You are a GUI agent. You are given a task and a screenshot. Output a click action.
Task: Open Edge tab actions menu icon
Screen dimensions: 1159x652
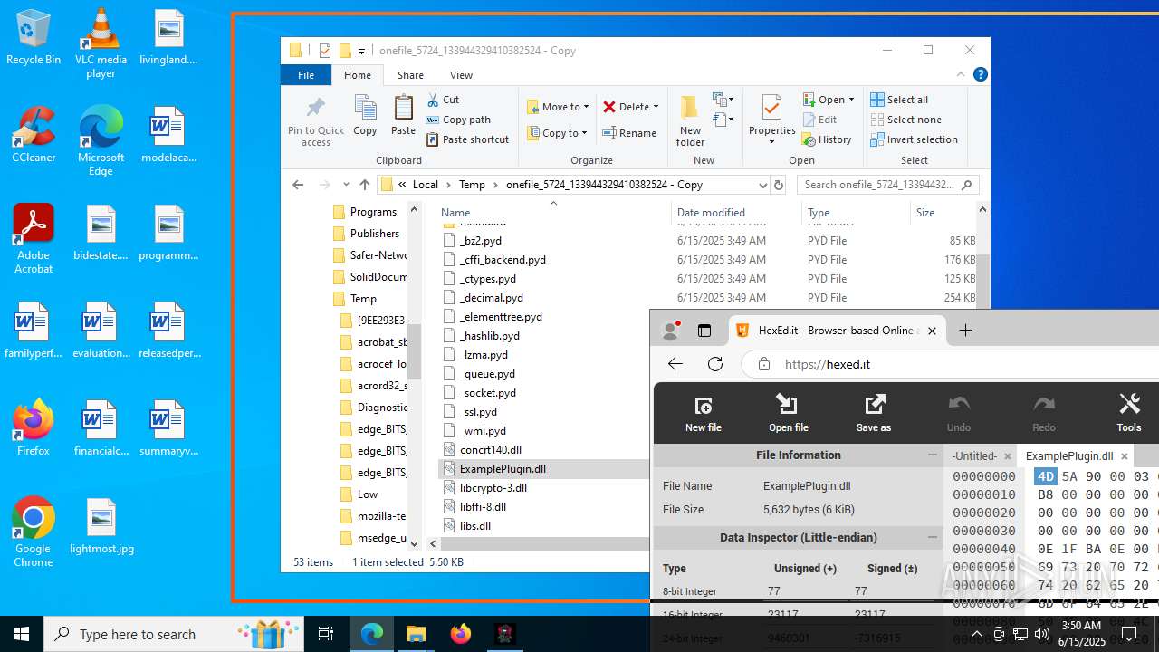point(704,331)
